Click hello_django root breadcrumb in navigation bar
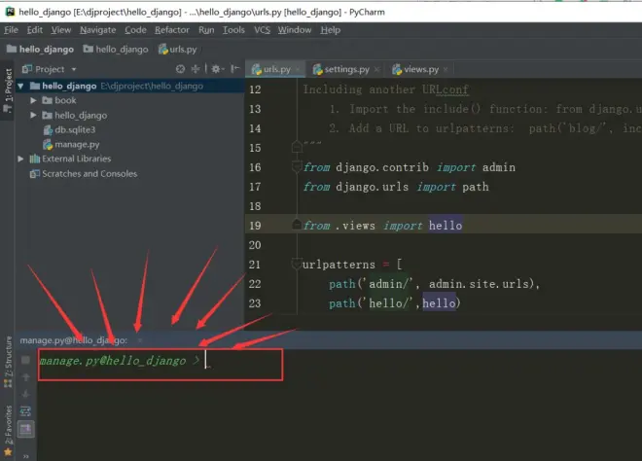This screenshot has width=642, height=461. click(40, 50)
